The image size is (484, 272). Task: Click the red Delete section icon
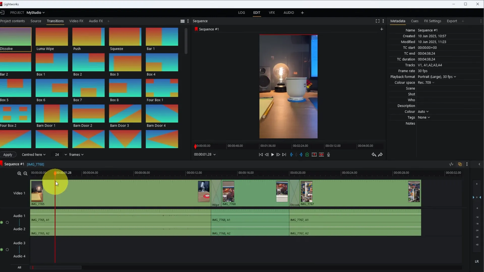[321, 155]
